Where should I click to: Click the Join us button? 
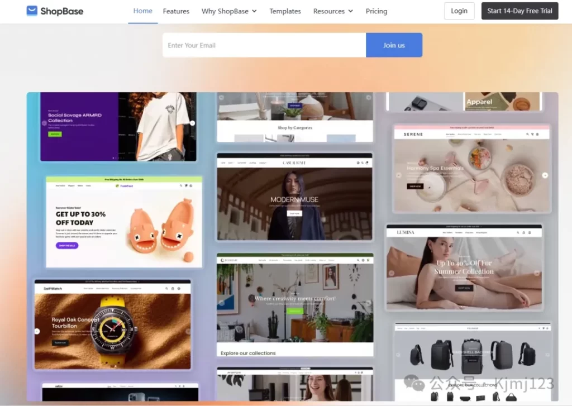pyautogui.click(x=394, y=45)
